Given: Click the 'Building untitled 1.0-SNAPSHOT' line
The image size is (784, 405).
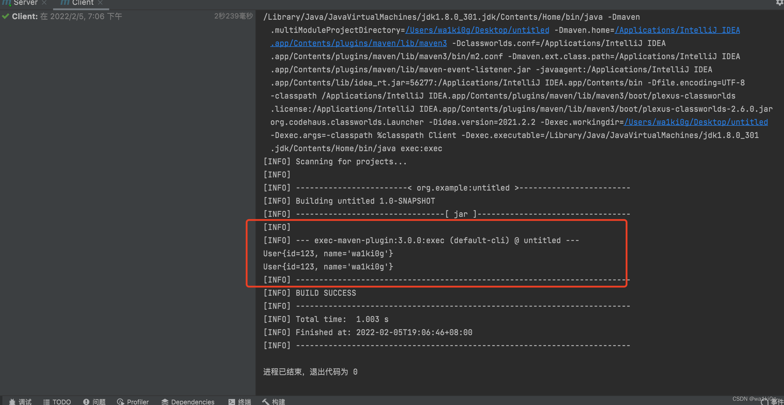Looking at the screenshot, I should [x=349, y=201].
